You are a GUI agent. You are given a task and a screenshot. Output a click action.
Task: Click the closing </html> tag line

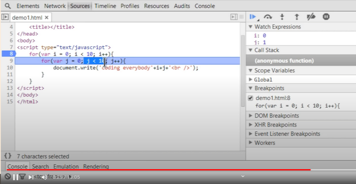tap(28, 101)
